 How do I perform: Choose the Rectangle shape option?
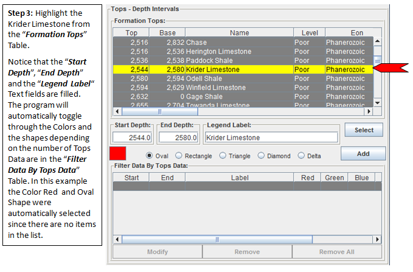(x=179, y=156)
